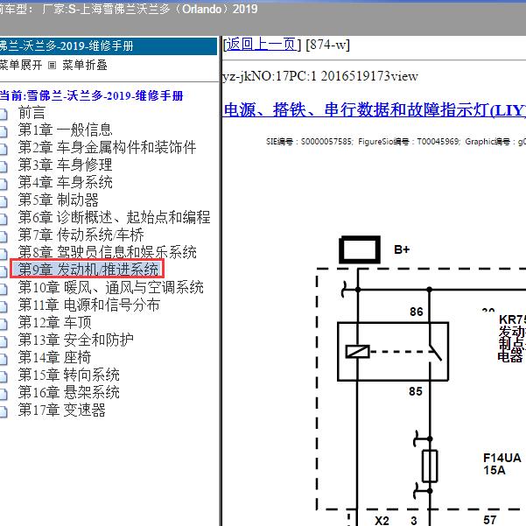Click the page icon beside 第7章 传动系统/车桥
This screenshot has height=526, width=526.
click(x=4, y=236)
